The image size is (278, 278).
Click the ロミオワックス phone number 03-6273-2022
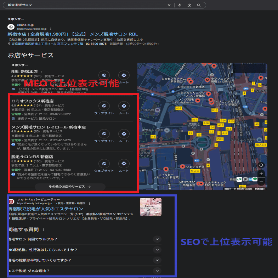[x=61, y=114]
